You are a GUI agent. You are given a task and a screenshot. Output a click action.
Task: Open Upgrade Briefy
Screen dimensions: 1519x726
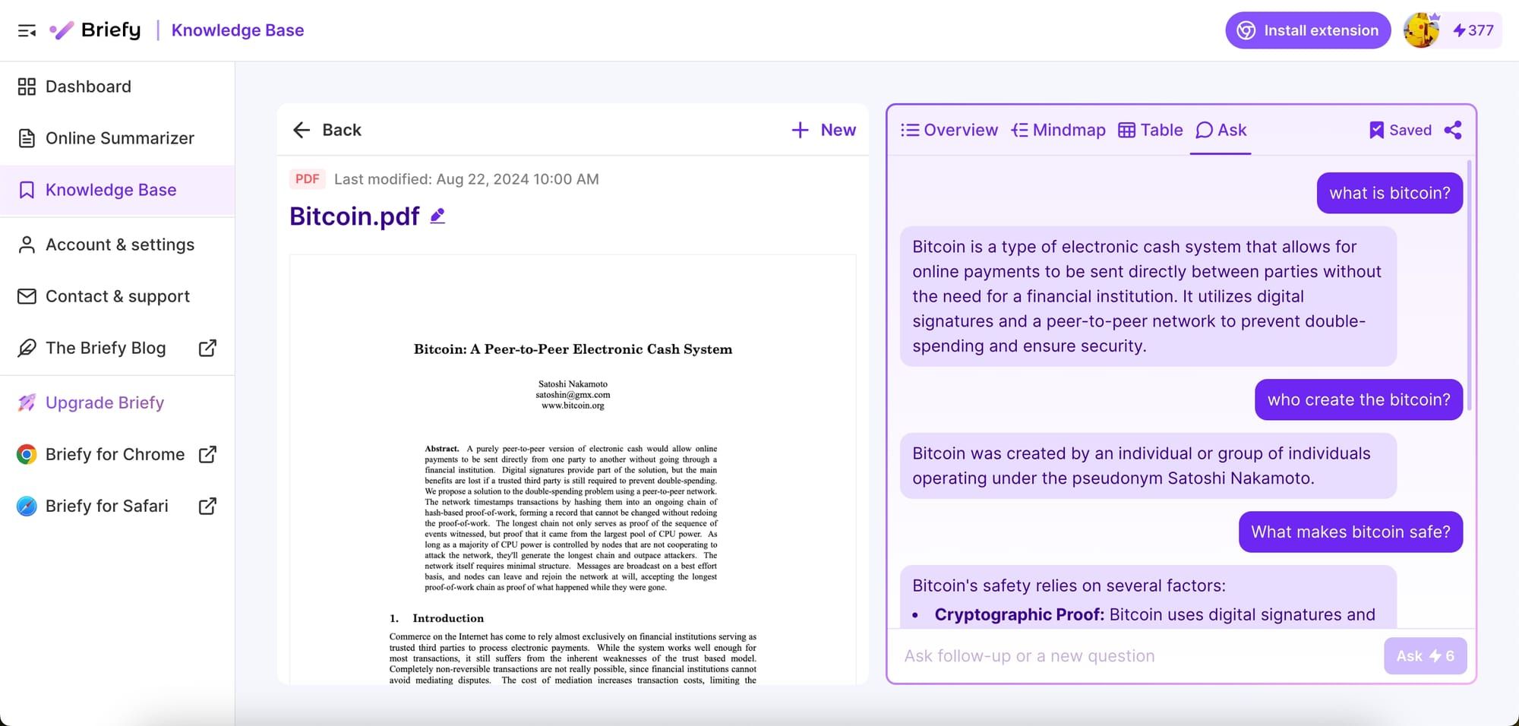104,402
